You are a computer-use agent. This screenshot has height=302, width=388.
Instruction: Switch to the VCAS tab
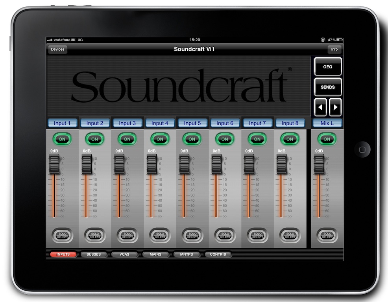(x=124, y=254)
